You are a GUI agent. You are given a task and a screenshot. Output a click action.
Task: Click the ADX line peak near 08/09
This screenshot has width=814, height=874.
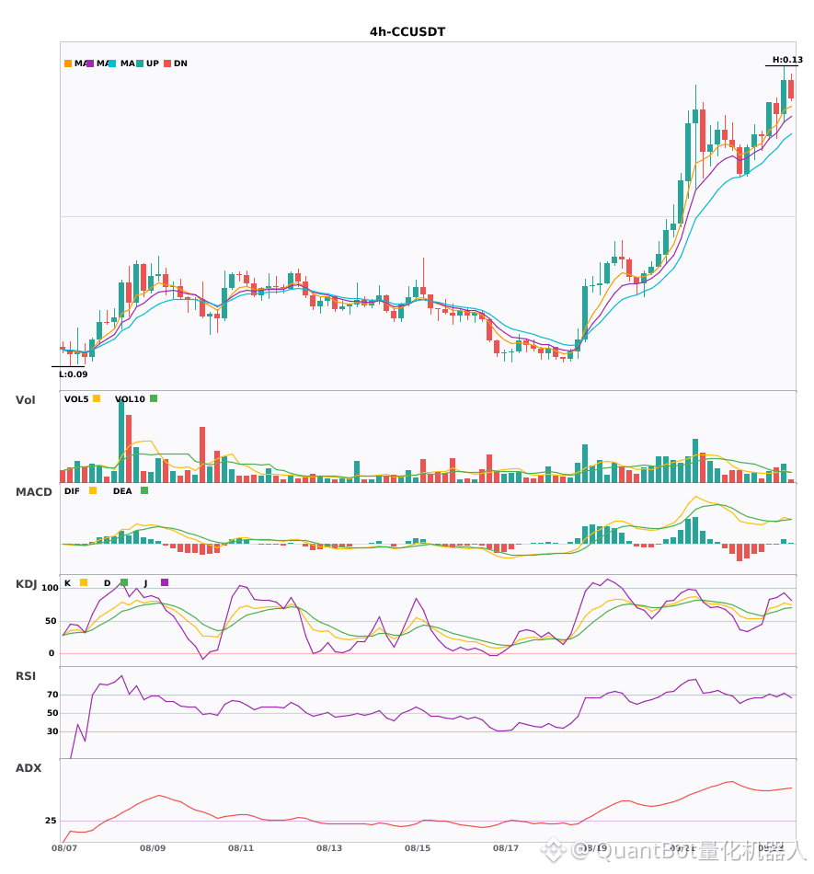pos(159,796)
